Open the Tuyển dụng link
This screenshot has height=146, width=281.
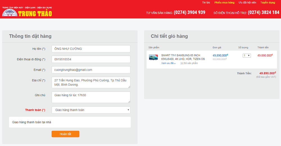[268, 3]
